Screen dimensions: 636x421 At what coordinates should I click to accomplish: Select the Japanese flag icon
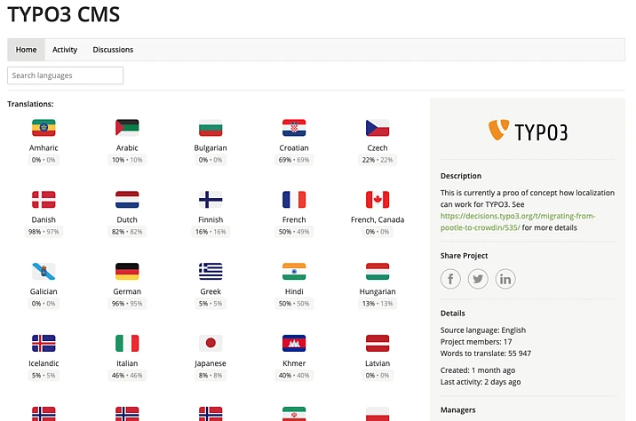click(211, 344)
